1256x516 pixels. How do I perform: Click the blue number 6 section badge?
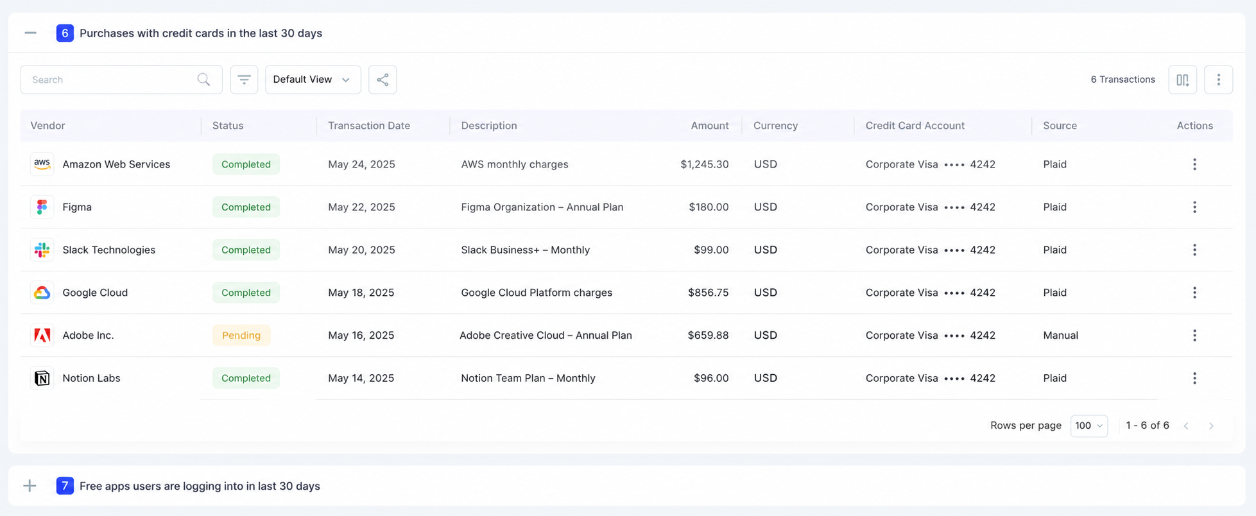65,33
